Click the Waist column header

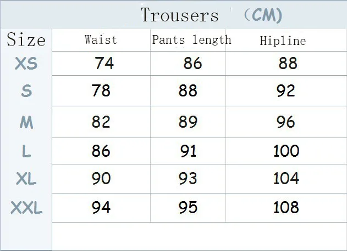[x=101, y=39]
